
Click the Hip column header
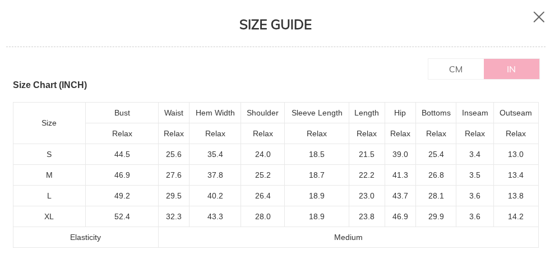(x=400, y=113)
